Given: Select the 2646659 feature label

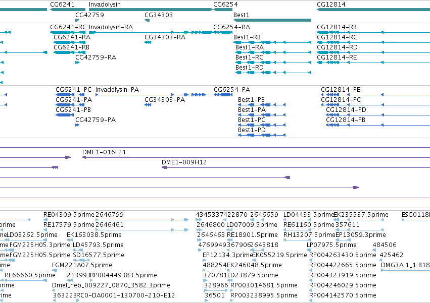Looking at the screenshot, I should point(264,215).
